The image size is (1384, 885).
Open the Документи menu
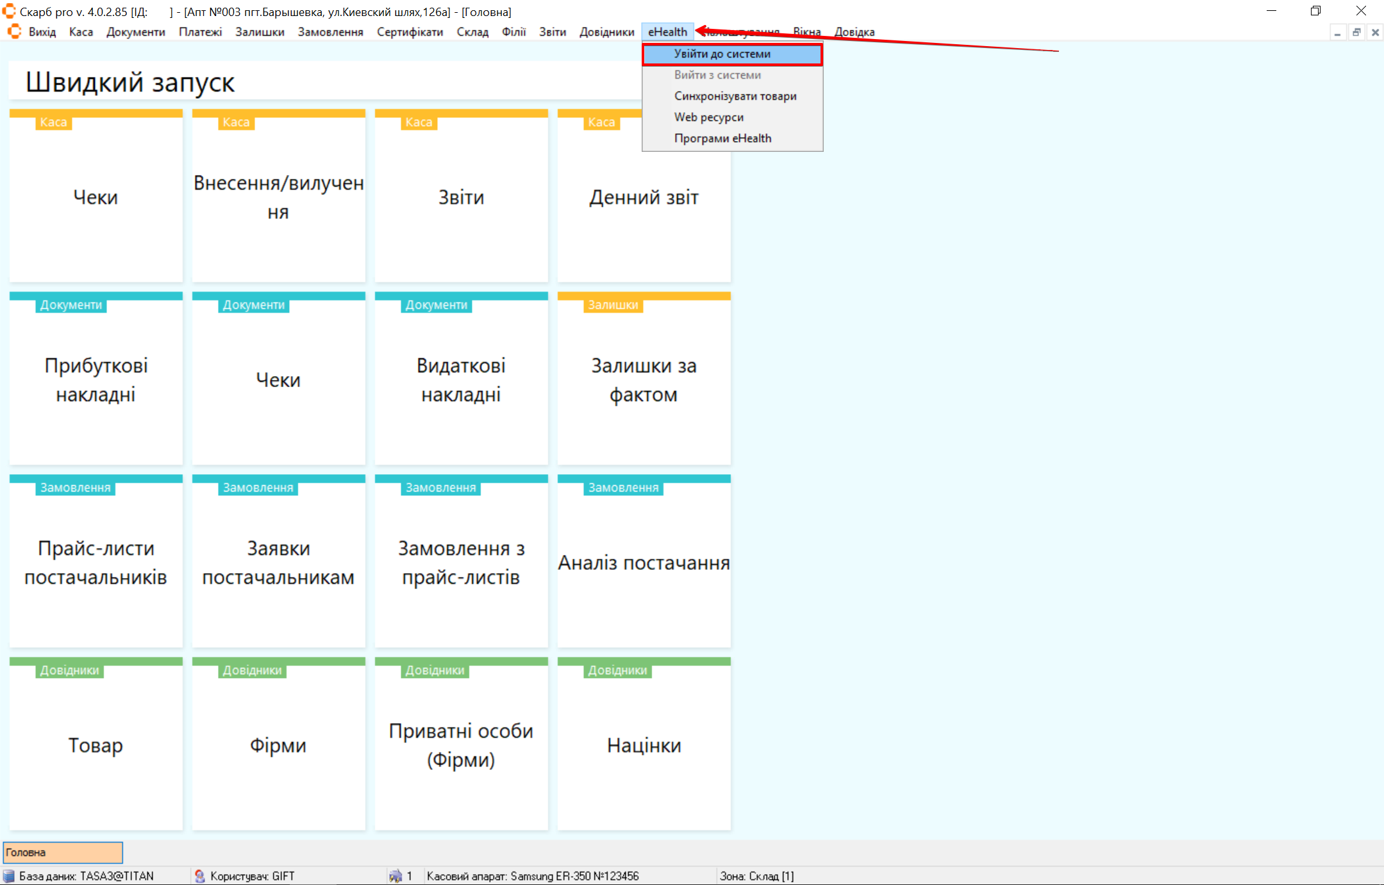click(x=135, y=32)
